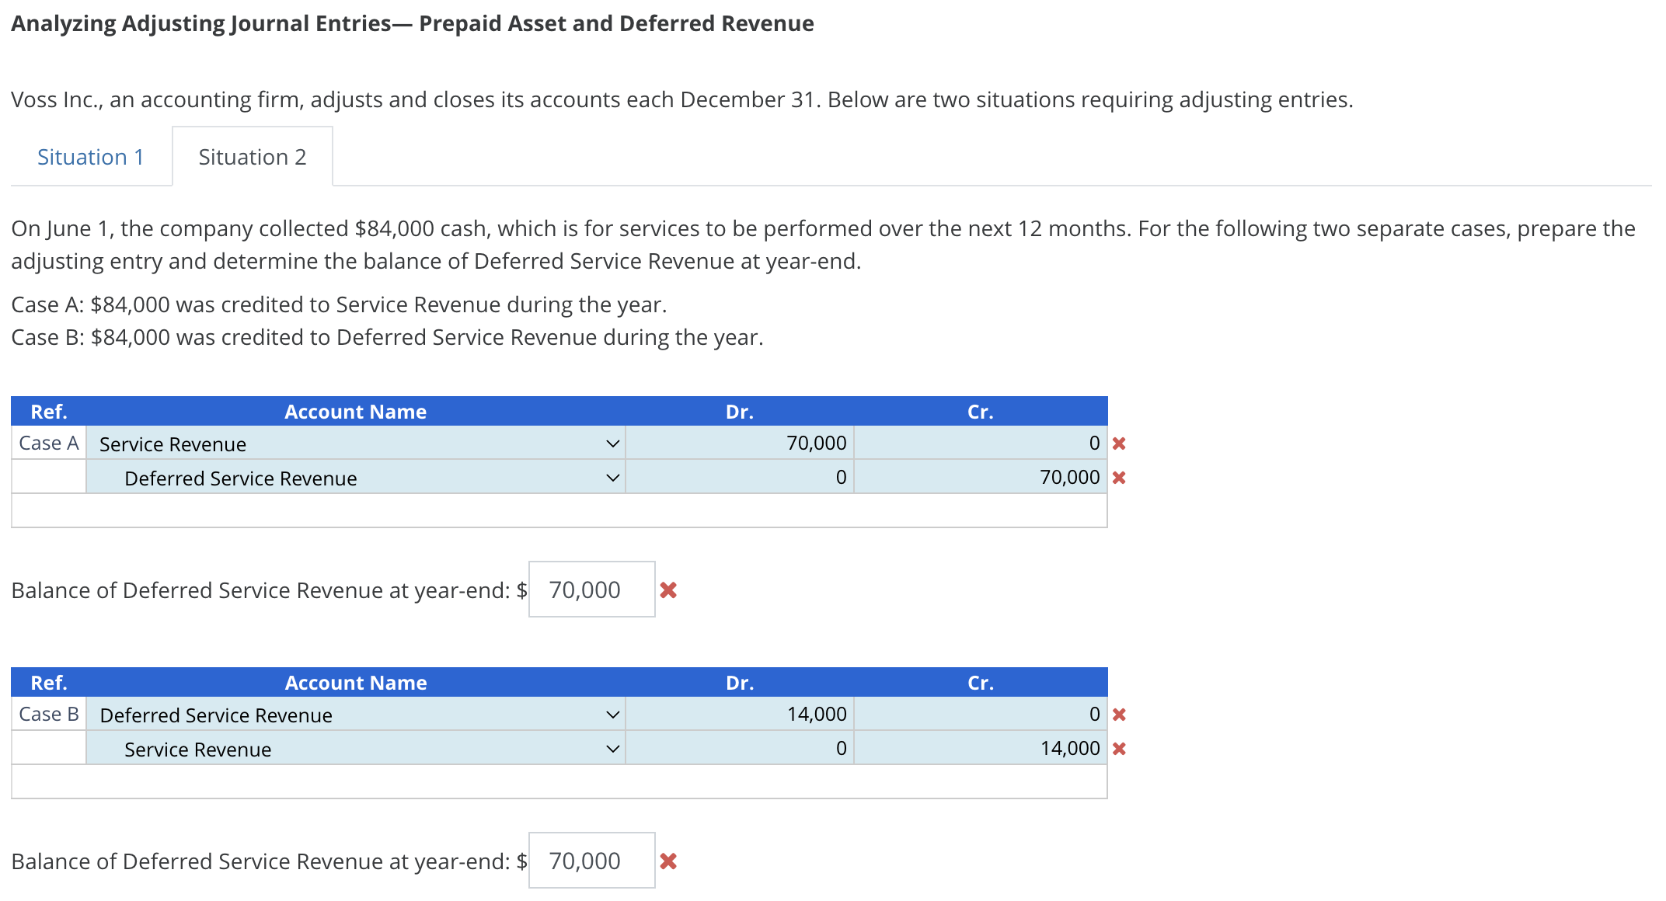The height and width of the screenshot is (901, 1666).
Task: Click the error mark on Case A second journal line
Action: tap(1119, 478)
